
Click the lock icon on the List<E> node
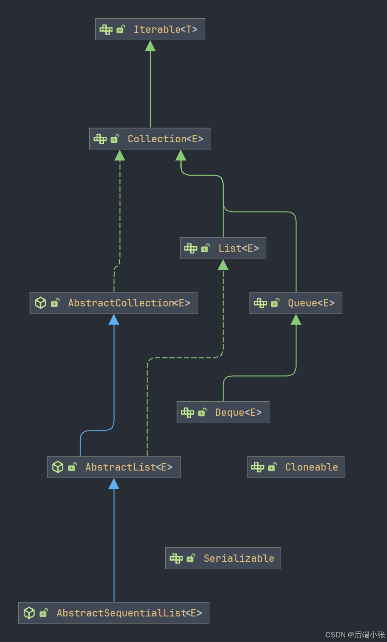(x=205, y=248)
